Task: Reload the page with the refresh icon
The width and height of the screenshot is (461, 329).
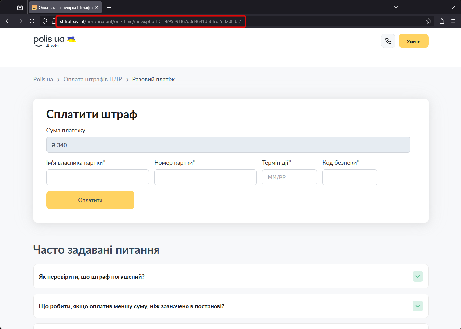Action: coord(32,21)
